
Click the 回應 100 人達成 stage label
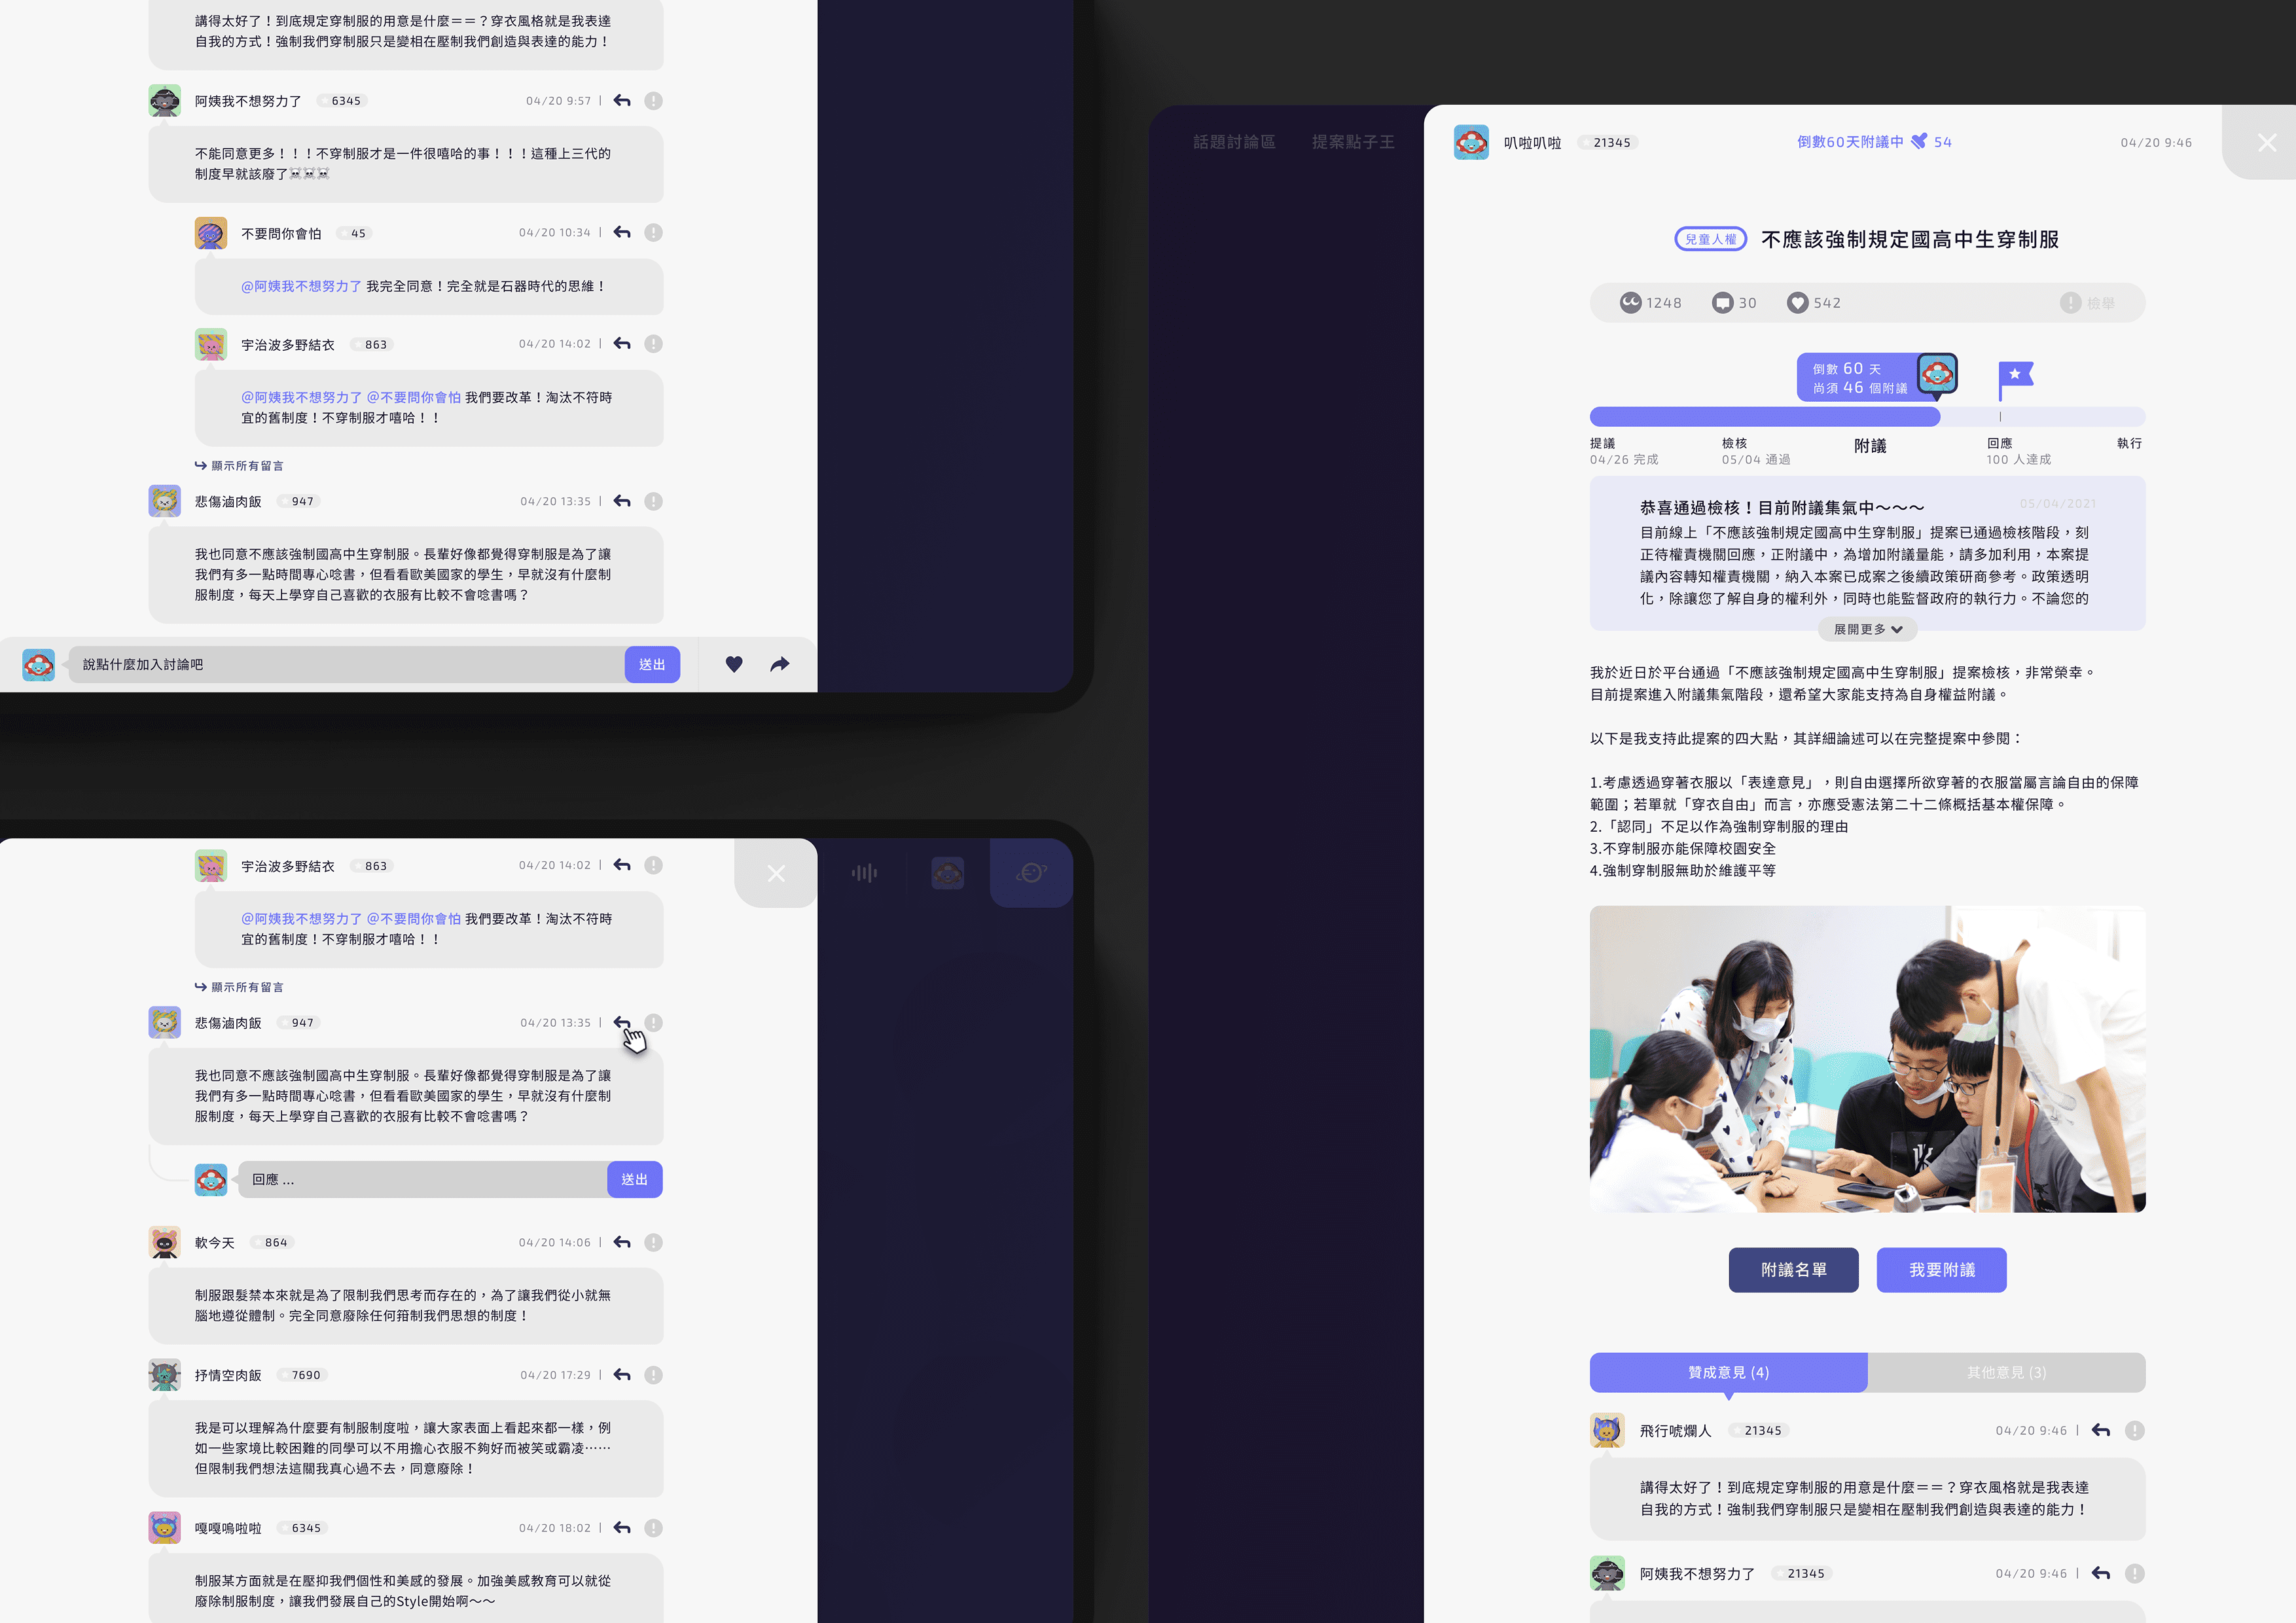[x=2018, y=451]
